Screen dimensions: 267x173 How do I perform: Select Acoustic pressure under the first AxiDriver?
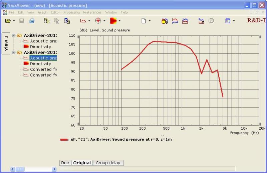(43, 41)
